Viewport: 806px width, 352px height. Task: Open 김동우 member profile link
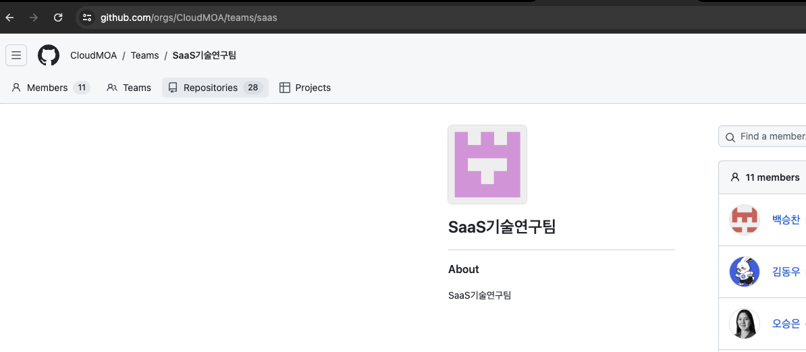coord(786,272)
